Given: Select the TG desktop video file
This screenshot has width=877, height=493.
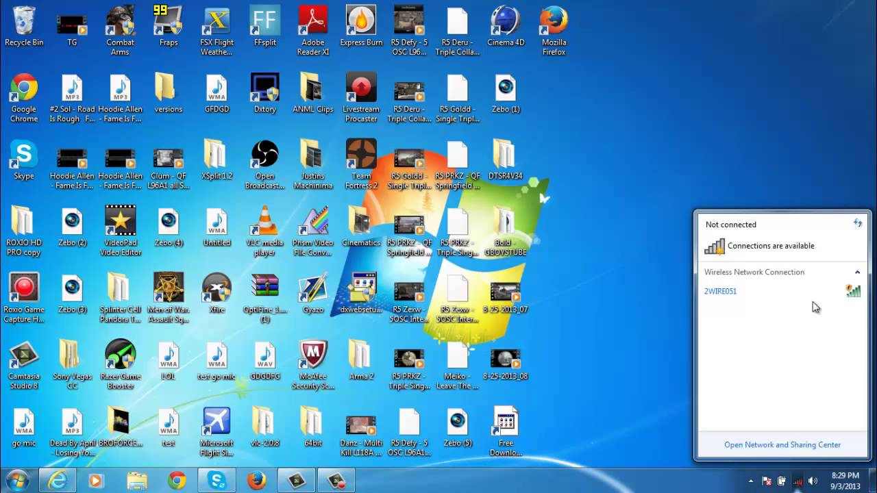Looking at the screenshot, I should click(72, 27).
